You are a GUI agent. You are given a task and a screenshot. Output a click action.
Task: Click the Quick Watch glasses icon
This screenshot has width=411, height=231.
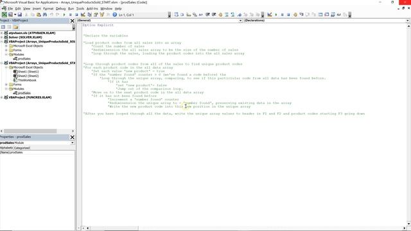pyautogui.click(x=339, y=15)
